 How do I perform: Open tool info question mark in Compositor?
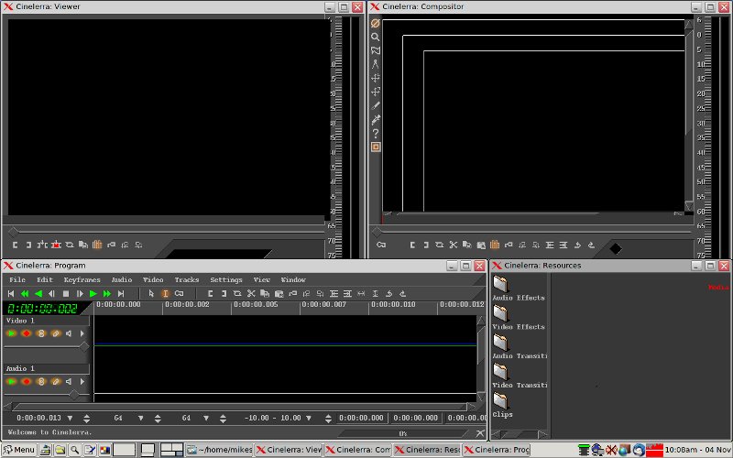(375, 133)
